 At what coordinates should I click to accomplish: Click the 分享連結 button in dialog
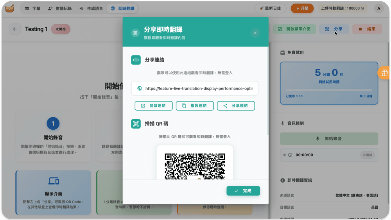236,106
